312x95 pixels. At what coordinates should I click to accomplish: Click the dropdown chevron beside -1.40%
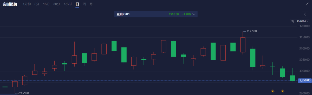[x=194, y=14]
